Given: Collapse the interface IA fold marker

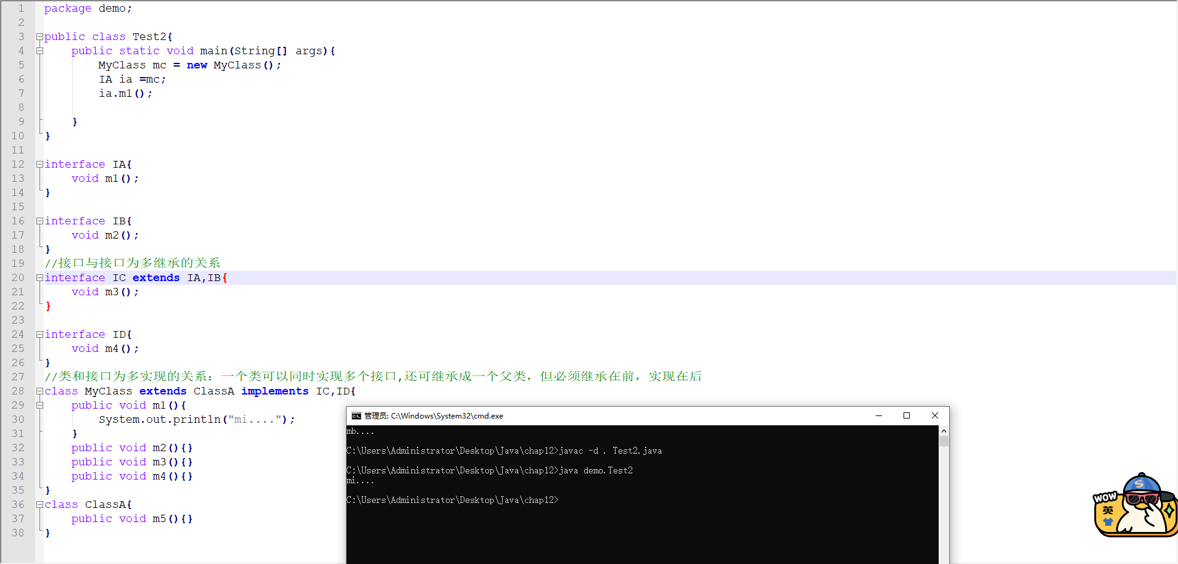Looking at the screenshot, I should 39,165.
